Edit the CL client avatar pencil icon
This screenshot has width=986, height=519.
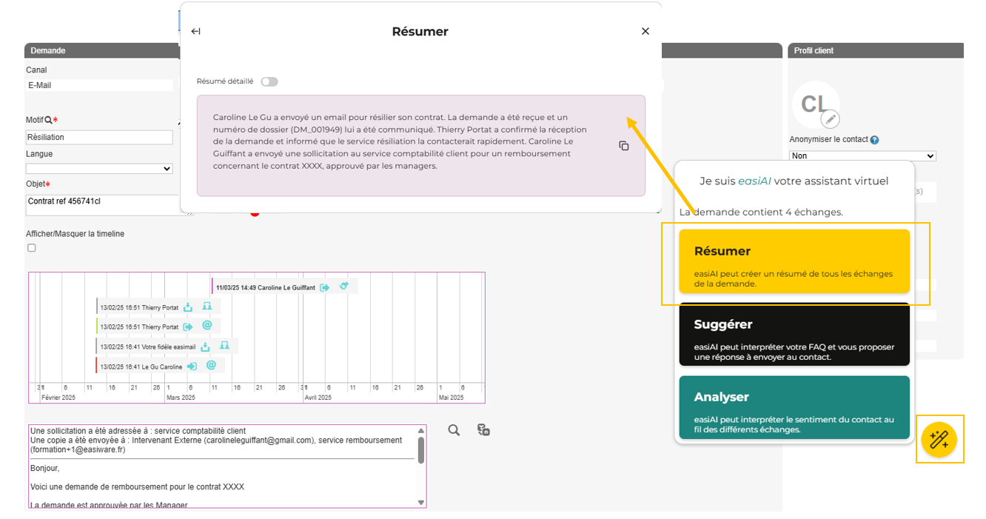tap(831, 118)
